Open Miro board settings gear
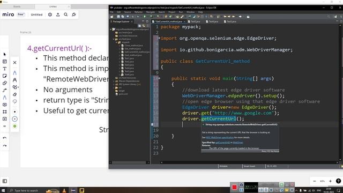The image size is (343, 193). point(50,14)
